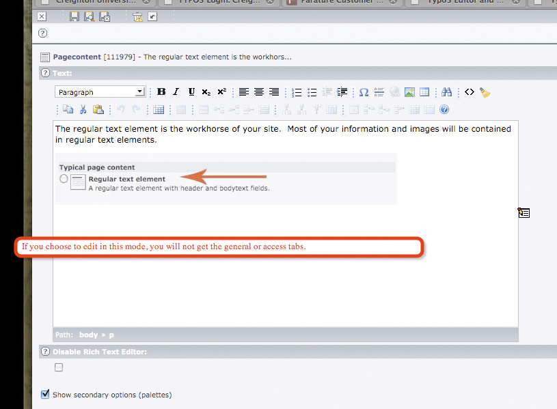Insert special character with the omega icon
This screenshot has height=409, width=557.
[x=364, y=92]
